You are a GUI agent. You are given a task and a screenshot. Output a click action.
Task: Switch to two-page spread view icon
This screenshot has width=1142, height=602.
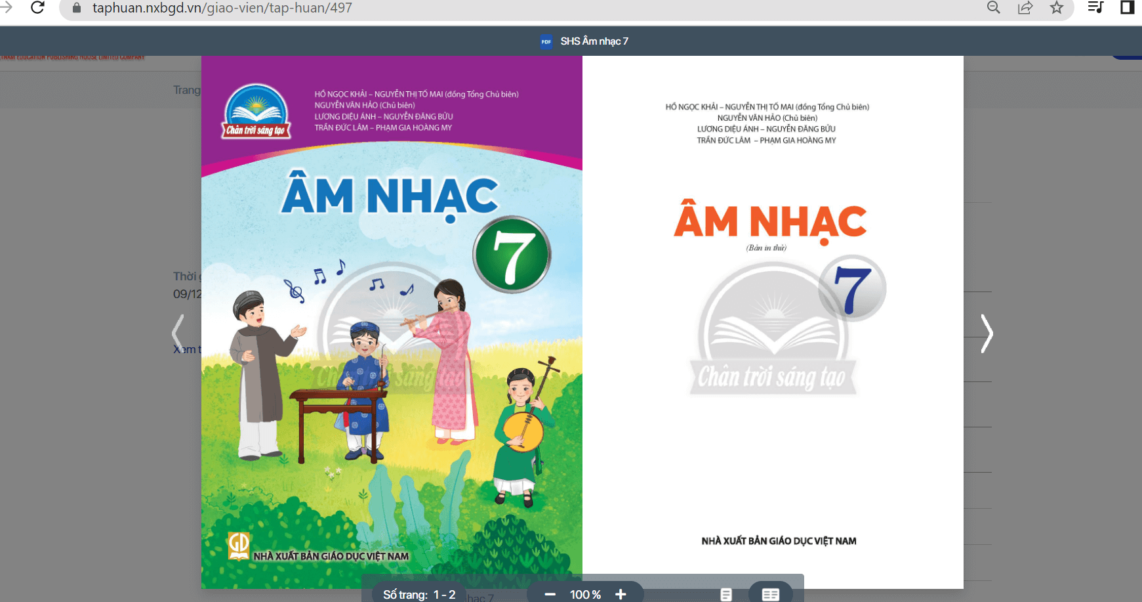pos(771,594)
